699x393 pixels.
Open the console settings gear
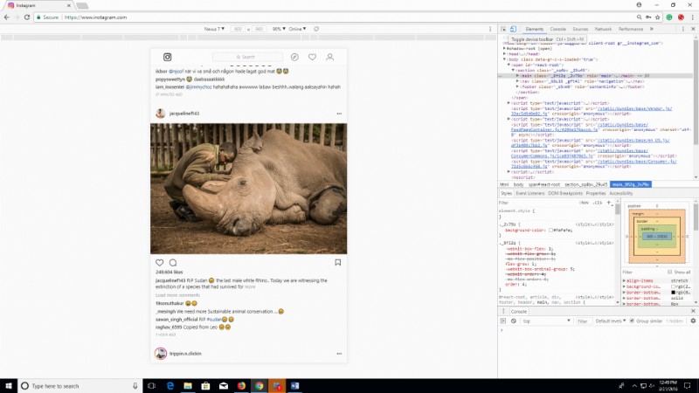click(693, 321)
